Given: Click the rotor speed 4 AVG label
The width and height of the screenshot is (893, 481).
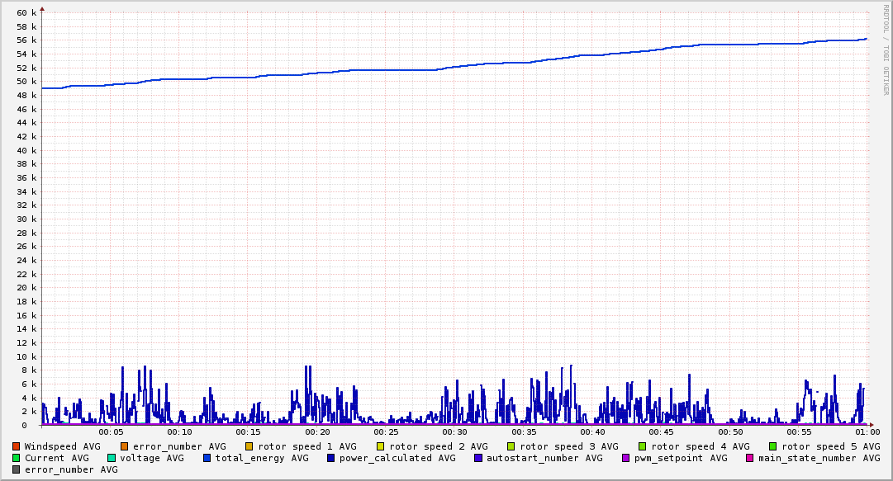Looking at the screenshot, I should [x=700, y=446].
